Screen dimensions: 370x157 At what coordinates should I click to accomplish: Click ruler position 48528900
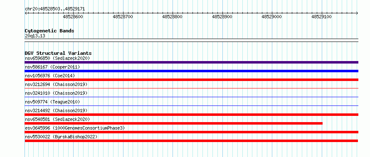[222, 17]
